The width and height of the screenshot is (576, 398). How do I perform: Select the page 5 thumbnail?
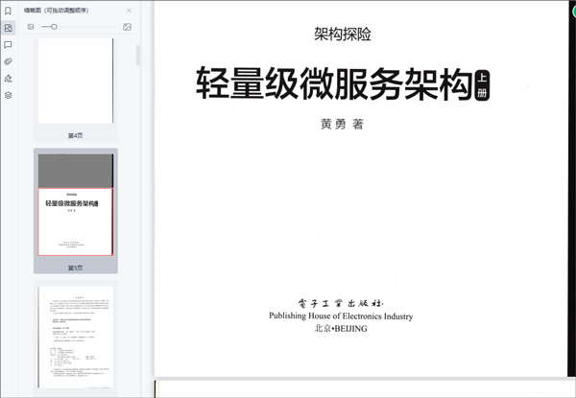76,204
